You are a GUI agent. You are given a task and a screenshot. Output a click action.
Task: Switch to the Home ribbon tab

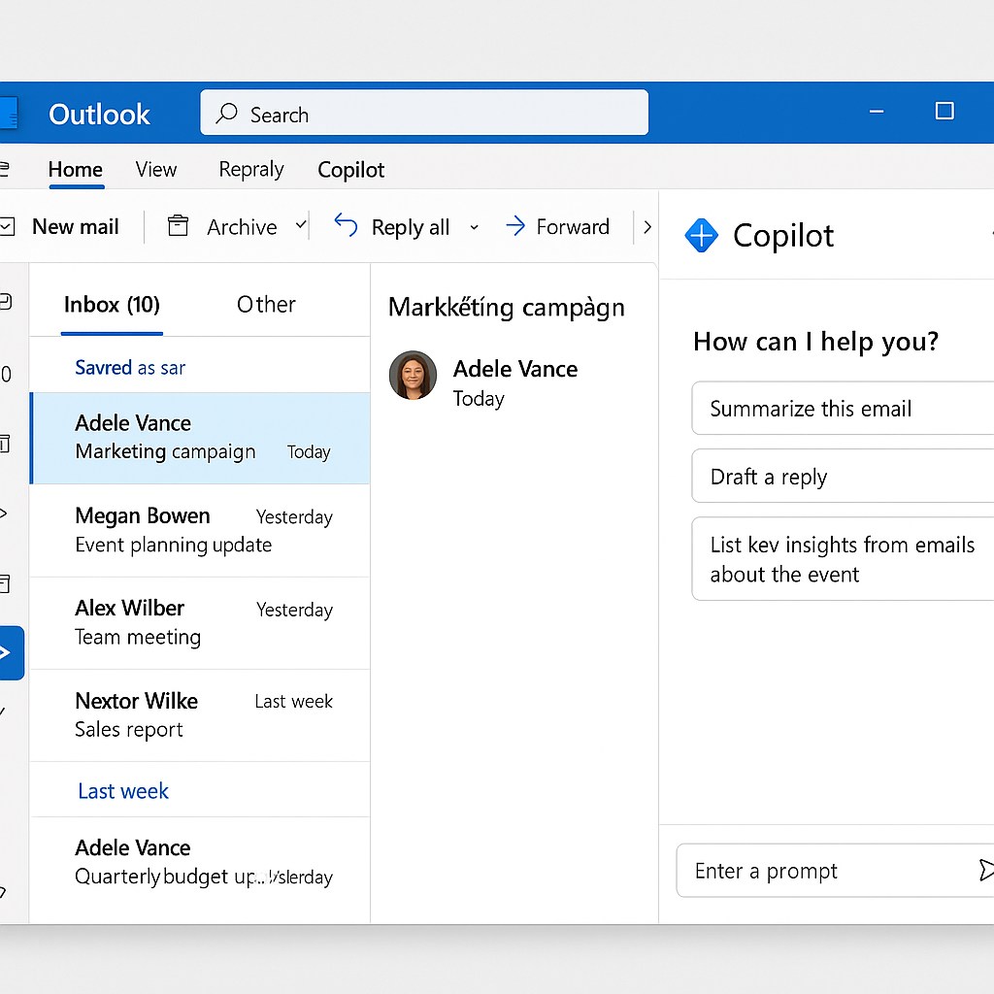click(76, 170)
